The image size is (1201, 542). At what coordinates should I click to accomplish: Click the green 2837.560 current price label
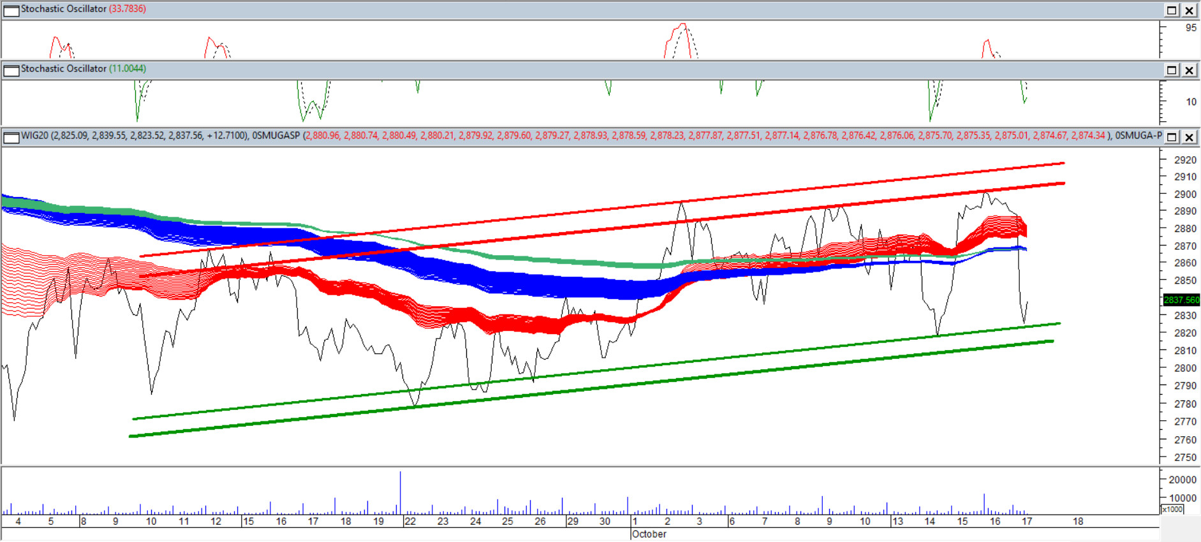1181,300
